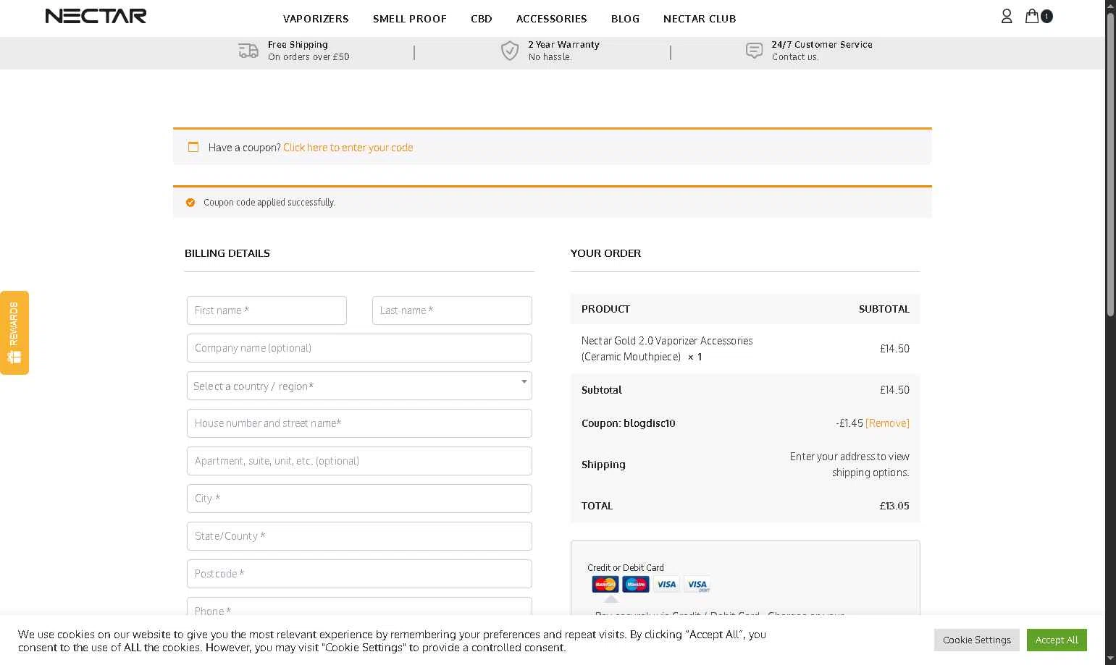1116x665 pixels.
Task: Focus the Company name field
Action: [359, 348]
